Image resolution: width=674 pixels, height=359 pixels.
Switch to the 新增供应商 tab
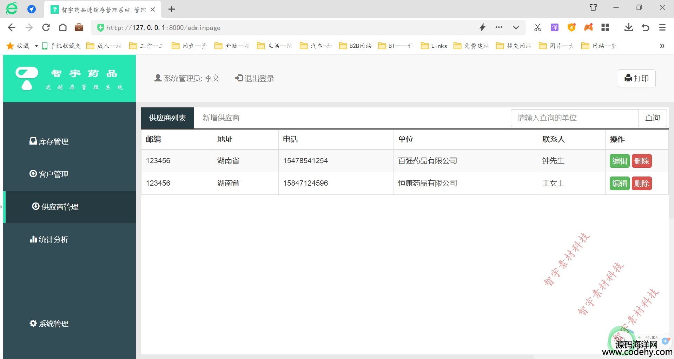click(221, 118)
